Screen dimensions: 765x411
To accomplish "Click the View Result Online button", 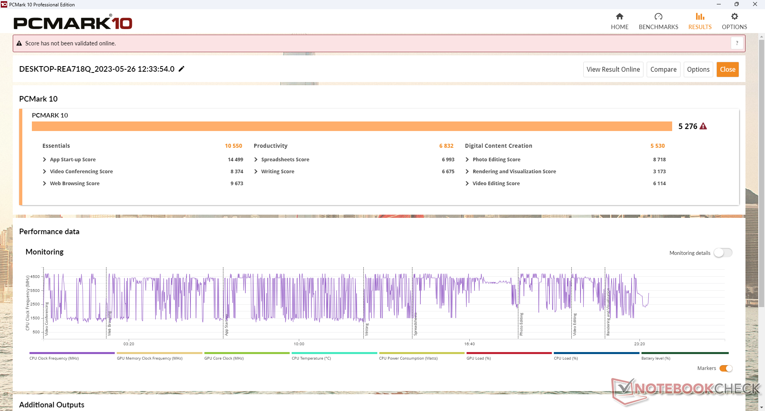I will (x=613, y=69).
